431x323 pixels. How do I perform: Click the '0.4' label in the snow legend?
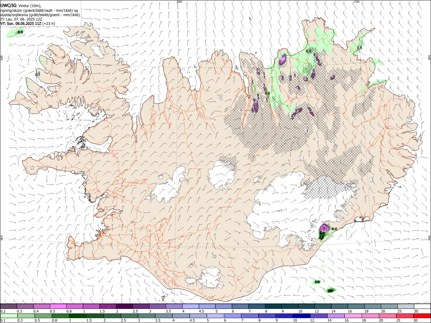point(36,311)
